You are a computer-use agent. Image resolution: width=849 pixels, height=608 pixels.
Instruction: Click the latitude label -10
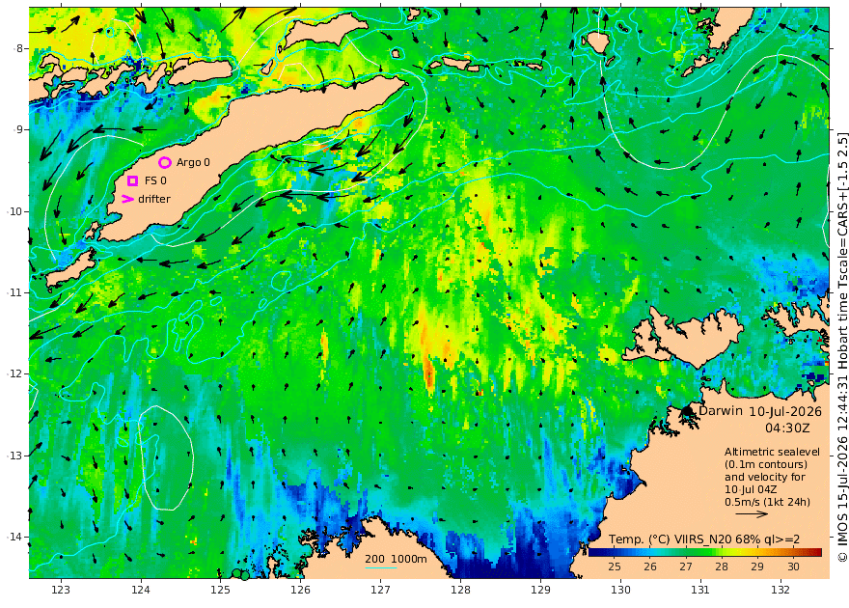15,211
